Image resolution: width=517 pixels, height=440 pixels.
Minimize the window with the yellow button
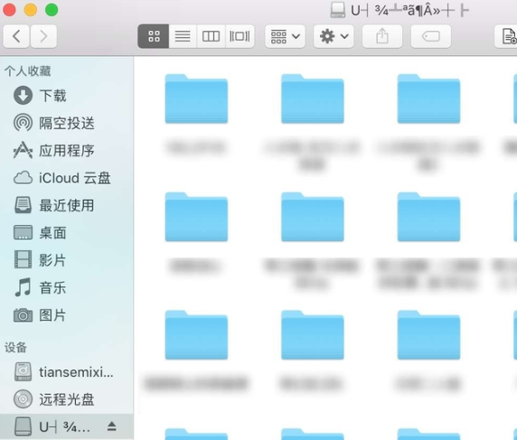31,10
